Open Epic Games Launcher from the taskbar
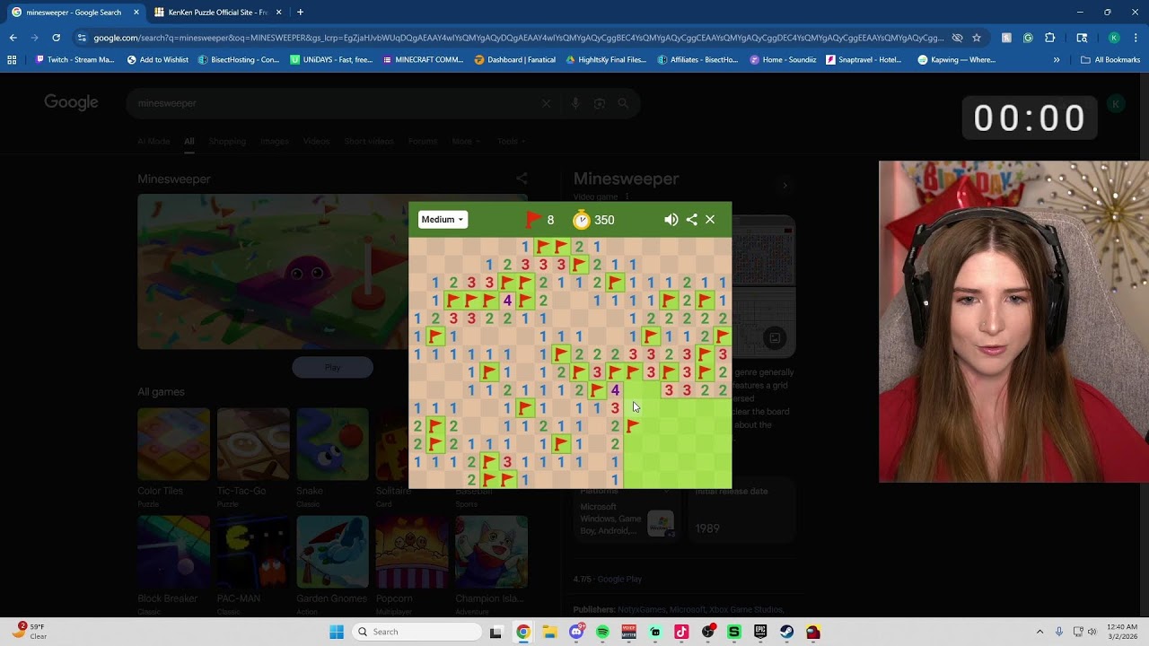The height and width of the screenshot is (646, 1149). click(x=760, y=632)
